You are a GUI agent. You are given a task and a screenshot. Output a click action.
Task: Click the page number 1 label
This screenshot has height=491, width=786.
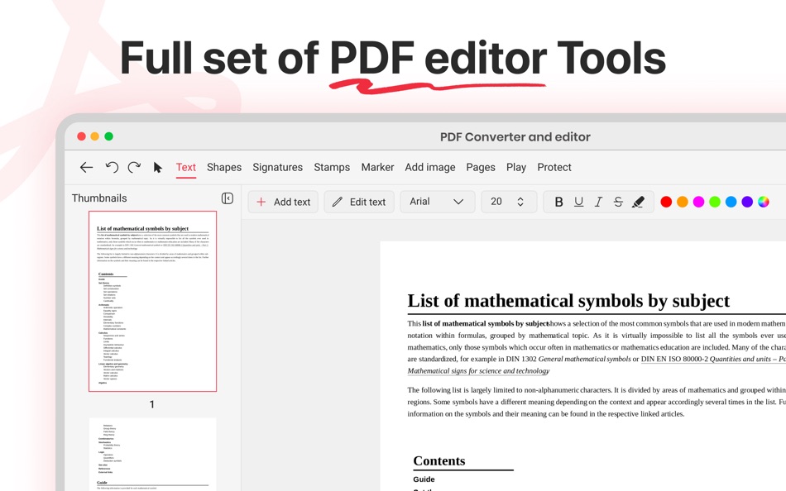tap(152, 404)
